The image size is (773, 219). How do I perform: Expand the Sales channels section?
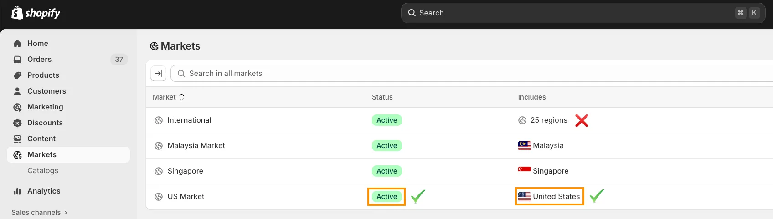click(39, 213)
